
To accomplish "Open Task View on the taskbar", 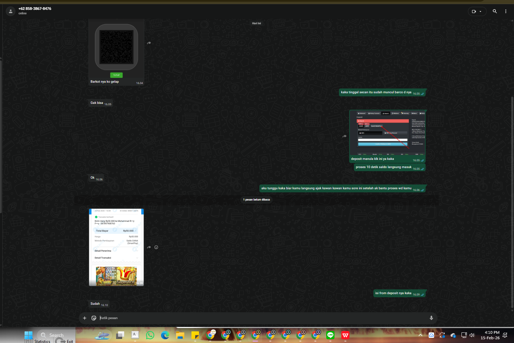I will tap(120, 335).
